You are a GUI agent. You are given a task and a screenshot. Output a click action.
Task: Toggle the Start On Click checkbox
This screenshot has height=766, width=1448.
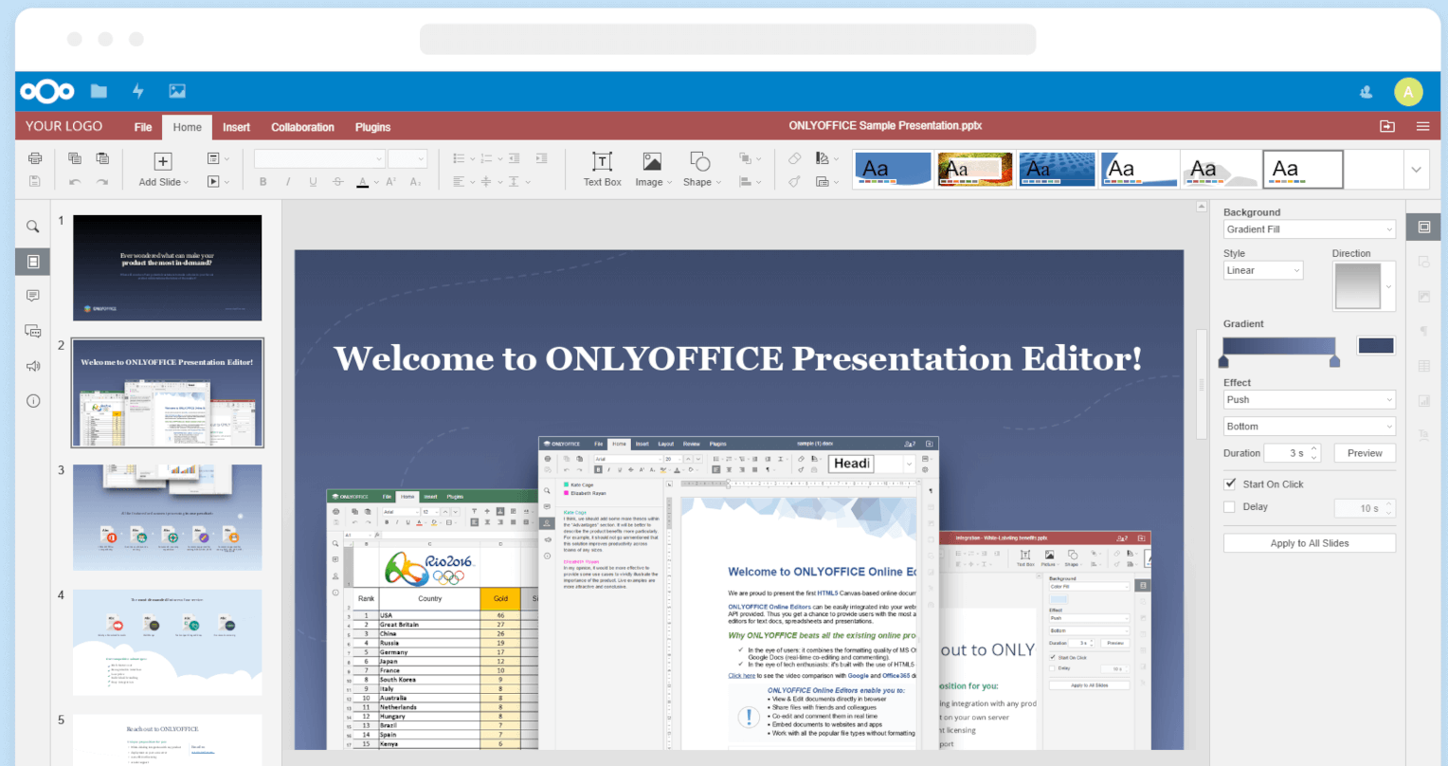click(x=1230, y=483)
